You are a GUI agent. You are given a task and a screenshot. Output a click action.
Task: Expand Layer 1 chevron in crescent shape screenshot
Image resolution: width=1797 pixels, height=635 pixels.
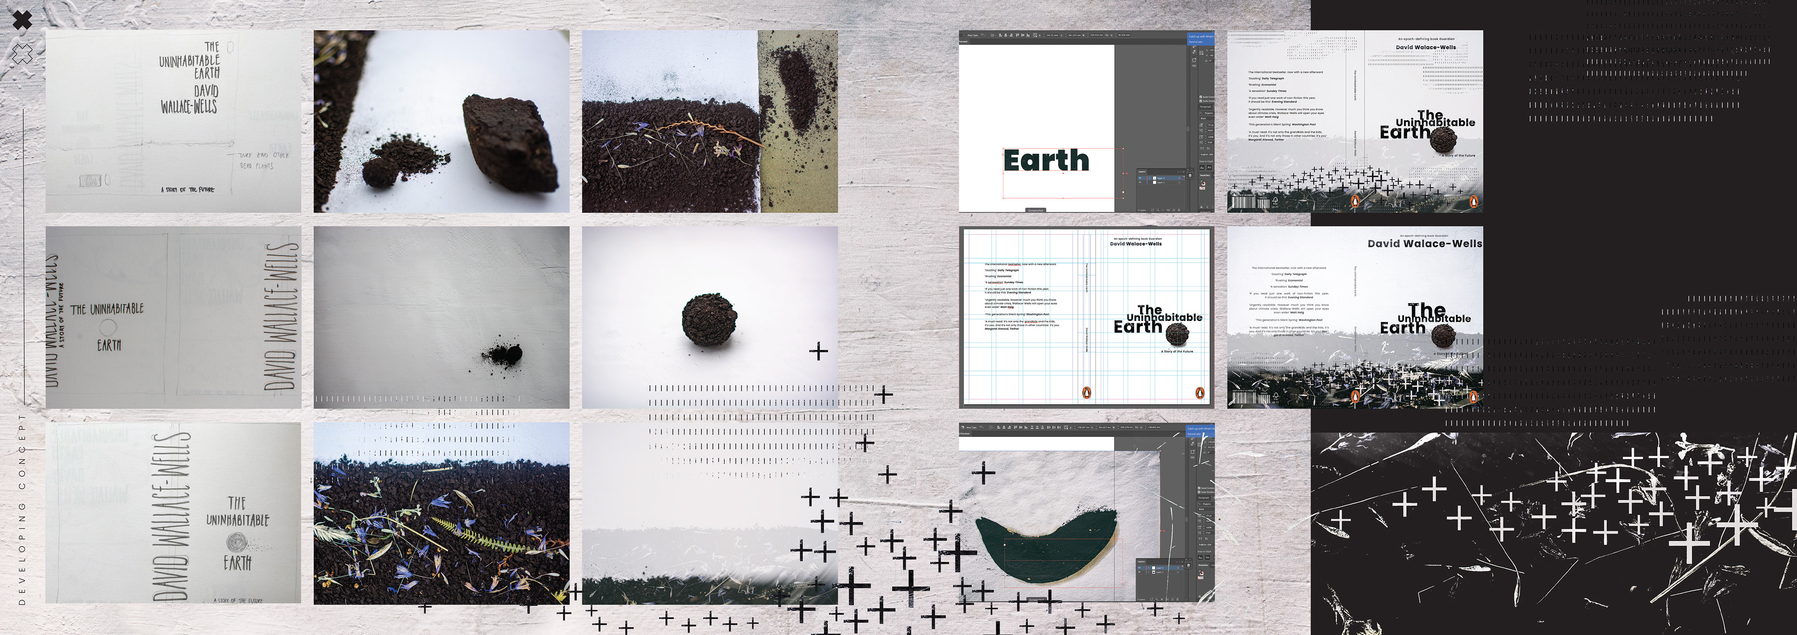click(1149, 572)
